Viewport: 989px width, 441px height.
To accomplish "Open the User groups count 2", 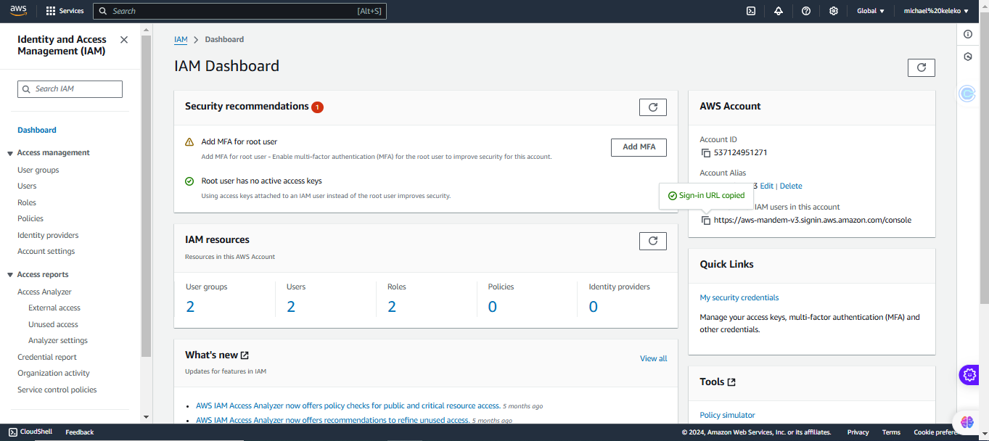I will 190,307.
